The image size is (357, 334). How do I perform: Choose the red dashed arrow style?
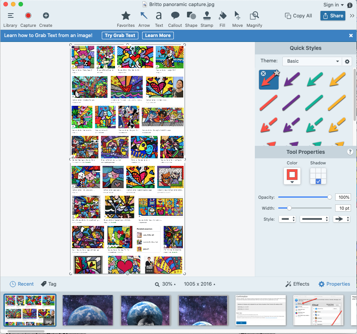click(x=269, y=125)
